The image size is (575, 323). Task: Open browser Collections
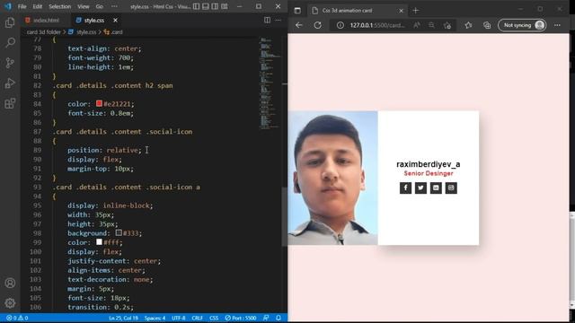487,25
